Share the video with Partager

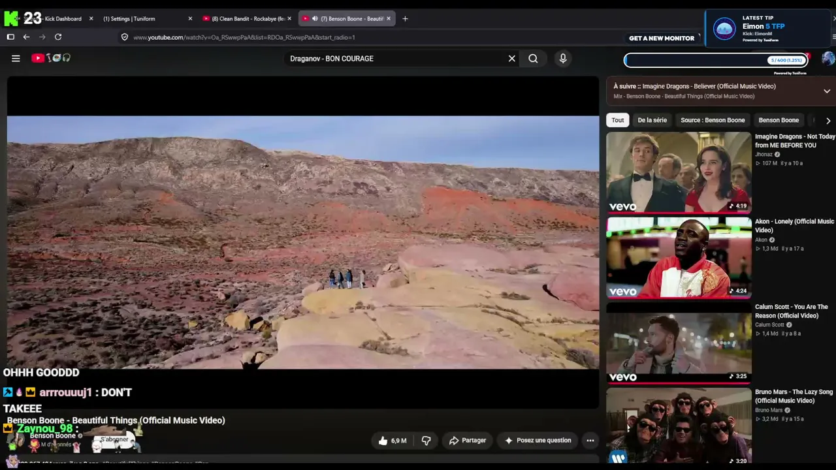468,441
